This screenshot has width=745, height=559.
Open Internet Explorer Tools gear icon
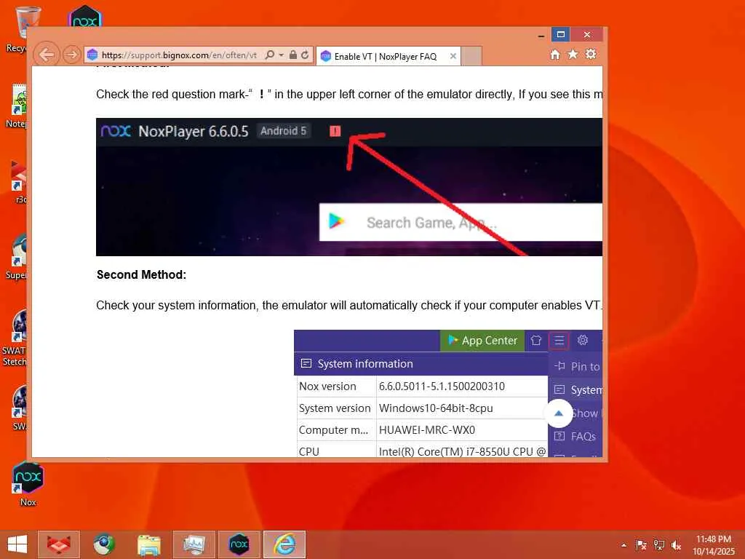[591, 54]
